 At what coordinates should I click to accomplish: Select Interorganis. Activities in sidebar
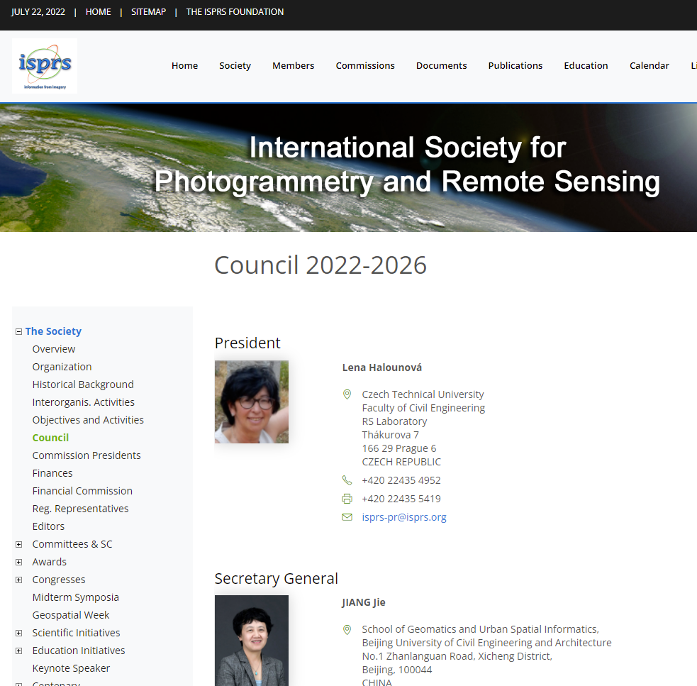click(x=84, y=402)
